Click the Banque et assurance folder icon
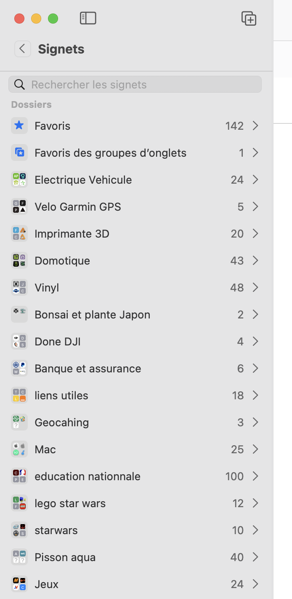Viewport: 292px width, 599px height. pyautogui.click(x=19, y=368)
